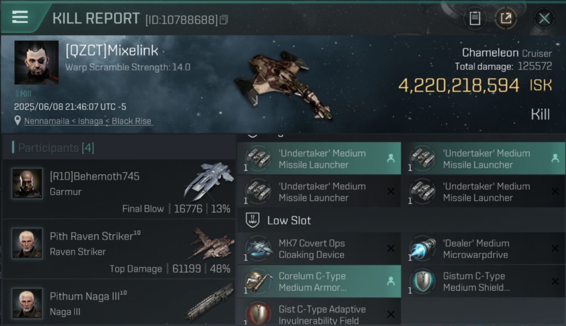Open the hamburger menu icon
This screenshot has width=566, height=326.
pyautogui.click(x=20, y=17)
